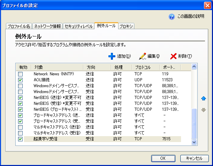Image resolution: width=213 pixels, height=166 pixels.
Task: Open the セキュリティレベル tab
Action: (x=79, y=26)
